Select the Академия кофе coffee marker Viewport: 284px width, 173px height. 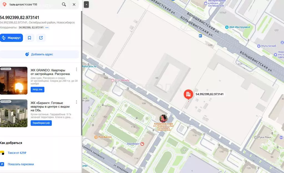[x=163, y=118]
